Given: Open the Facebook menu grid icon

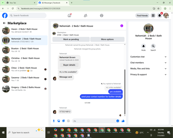Looking at the screenshot, I should [153, 16].
